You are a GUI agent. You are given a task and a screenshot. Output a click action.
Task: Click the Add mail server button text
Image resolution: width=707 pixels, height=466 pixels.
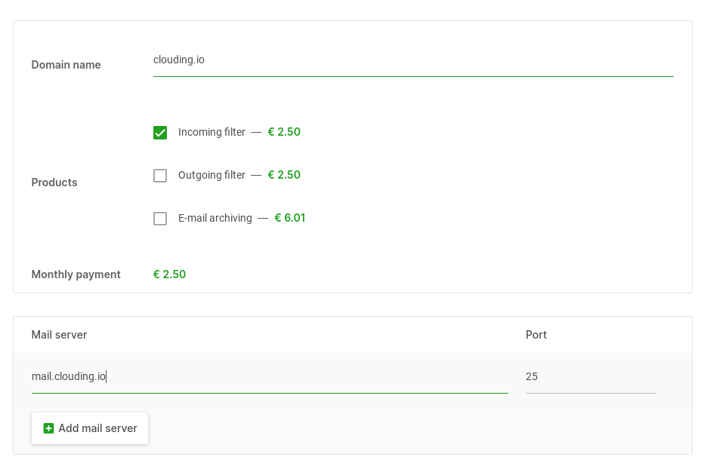(x=98, y=428)
